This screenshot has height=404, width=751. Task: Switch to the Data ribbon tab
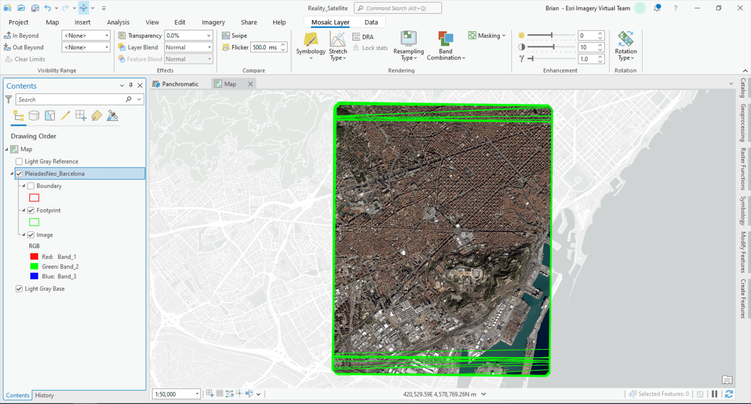[370, 22]
